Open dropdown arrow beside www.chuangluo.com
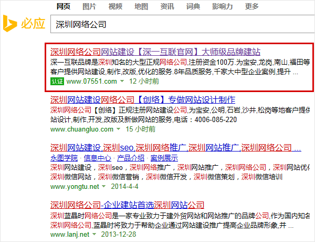The width and height of the screenshot is (315, 242). [118, 129]
